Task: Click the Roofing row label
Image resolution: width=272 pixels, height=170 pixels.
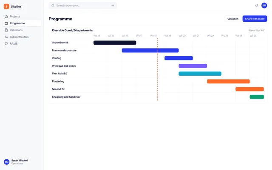Action: pyautogui.click(x=57, y=58)
